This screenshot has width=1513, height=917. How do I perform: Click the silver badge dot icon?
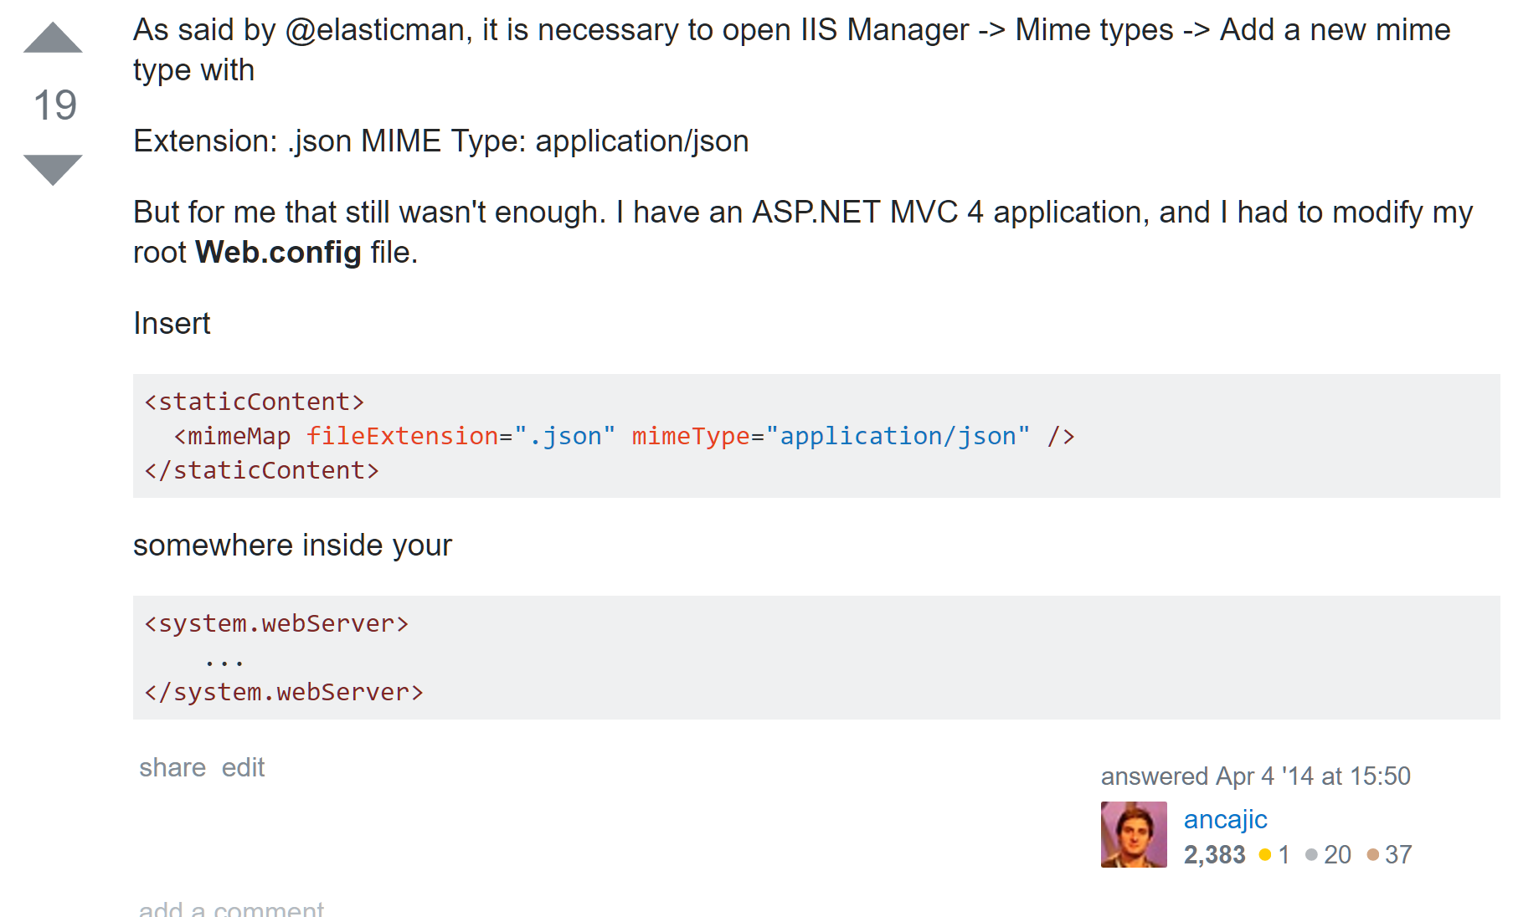point(1311,854)
